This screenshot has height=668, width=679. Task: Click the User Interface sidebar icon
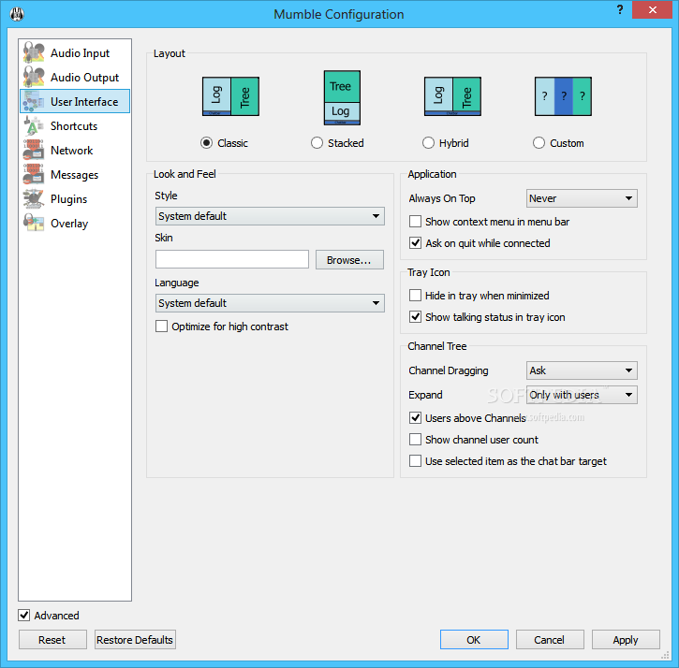[34, 101]
